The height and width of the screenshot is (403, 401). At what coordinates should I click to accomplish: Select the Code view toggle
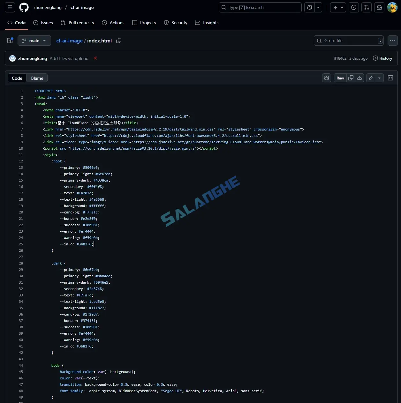(17, 78)
